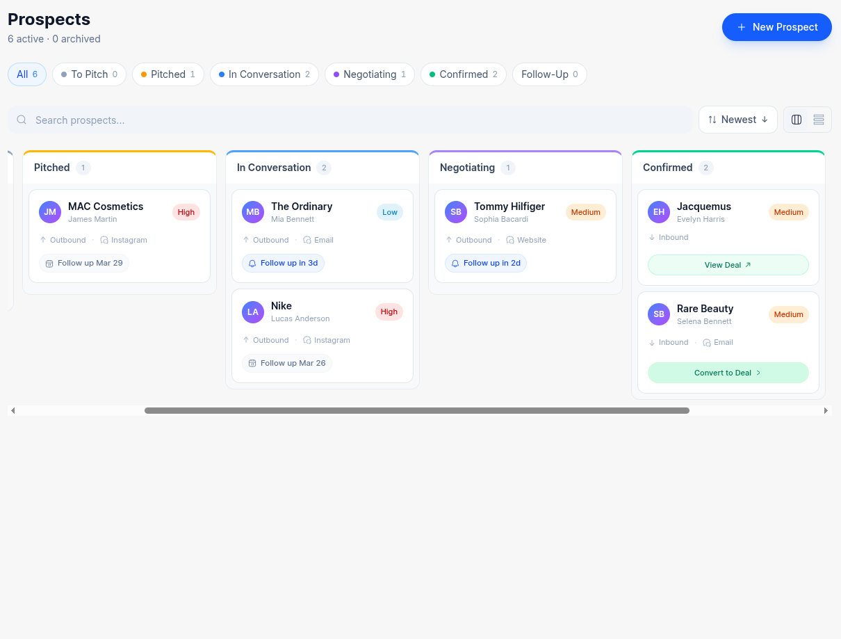
Task: Click the sort arrows icon beside Newest
Action: click(713, 119)
